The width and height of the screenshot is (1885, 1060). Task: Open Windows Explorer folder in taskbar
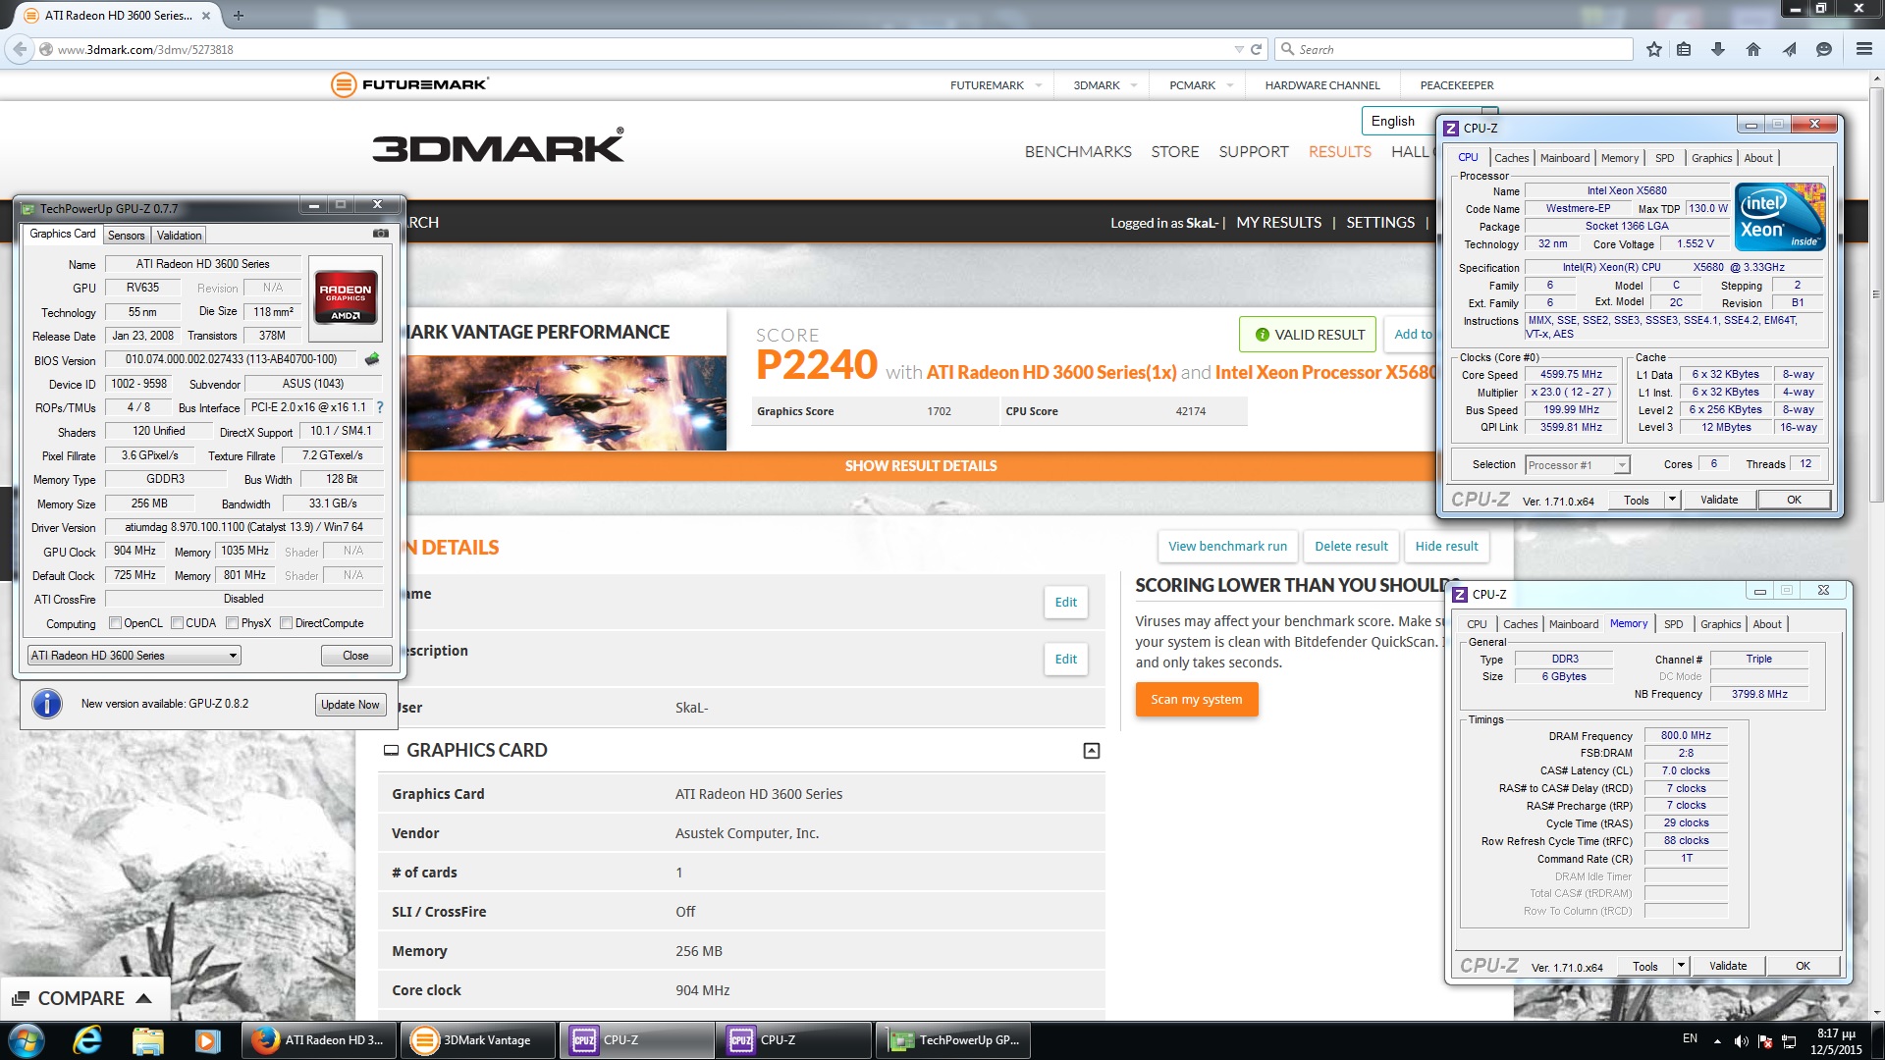147,1039
